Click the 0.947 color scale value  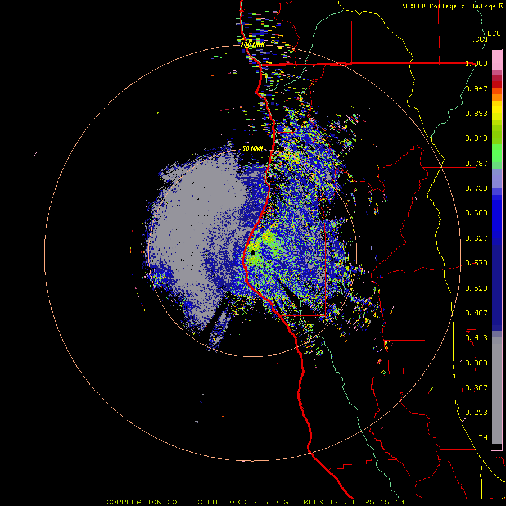click(476, 88)
